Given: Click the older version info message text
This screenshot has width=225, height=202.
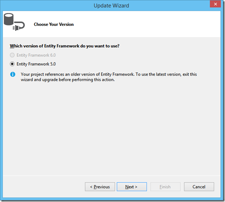Looking at the screenshot, I should point(109,77).
